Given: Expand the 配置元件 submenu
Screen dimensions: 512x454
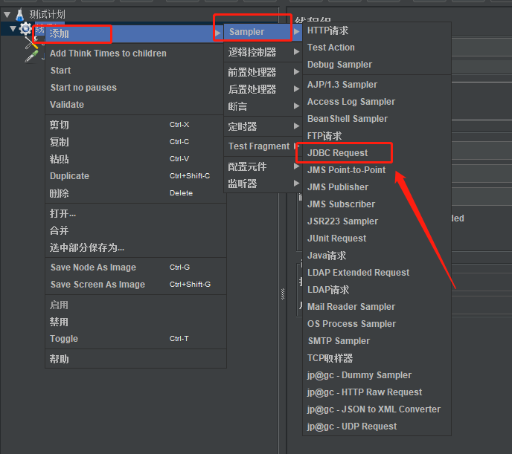Looking at the screenshot, I should click(263, 166).
